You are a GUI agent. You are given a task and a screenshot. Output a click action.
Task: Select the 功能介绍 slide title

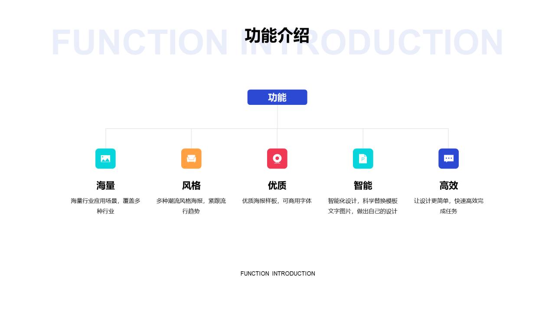(x=277, y=36)
